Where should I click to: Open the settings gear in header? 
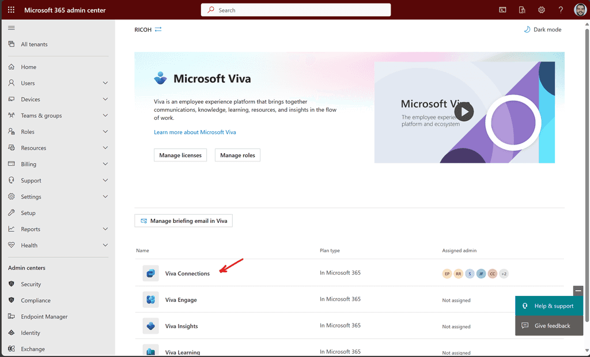541,10
